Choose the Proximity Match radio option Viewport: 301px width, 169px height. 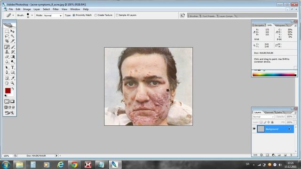point(74,15)
